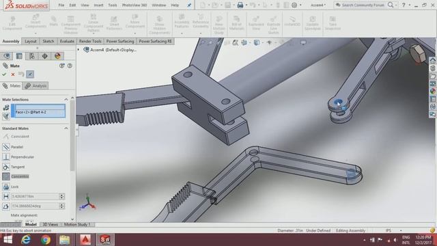This screenshot has height=246, width=437.
Task: Click the distance value input field
Action: point(35,196)
